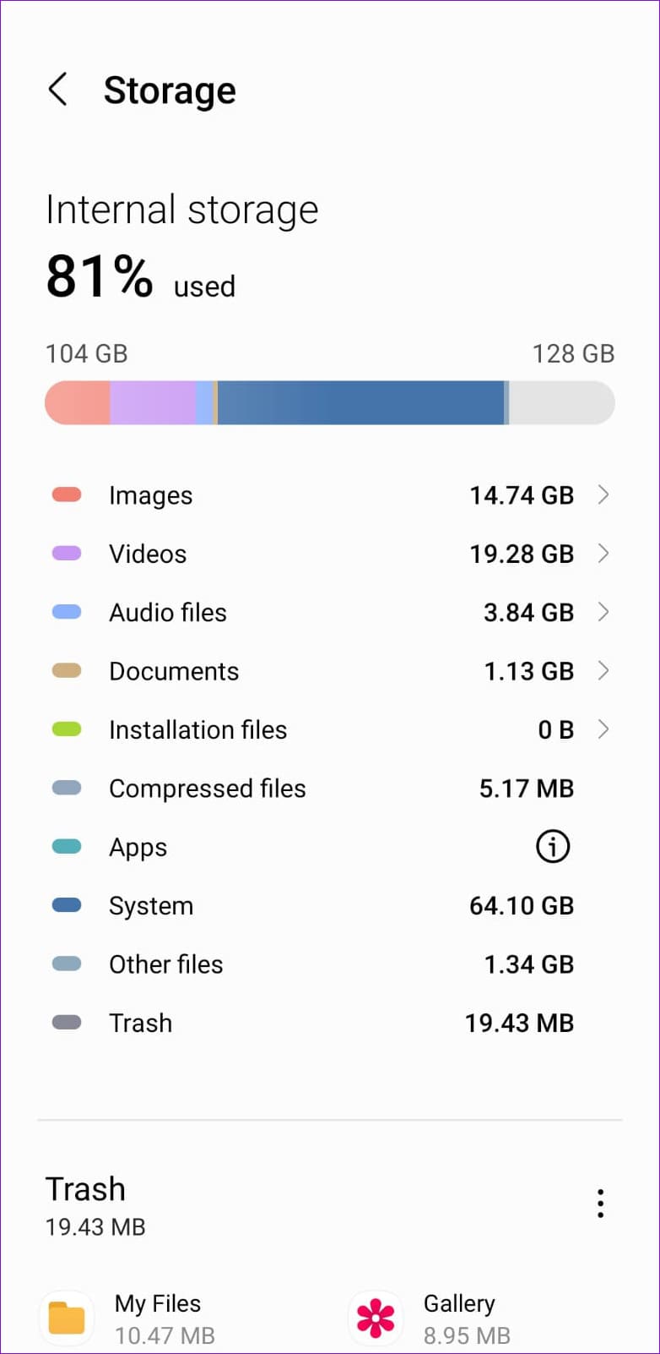
Task: Open the Documents storage entry
Action: coord(329,671)
